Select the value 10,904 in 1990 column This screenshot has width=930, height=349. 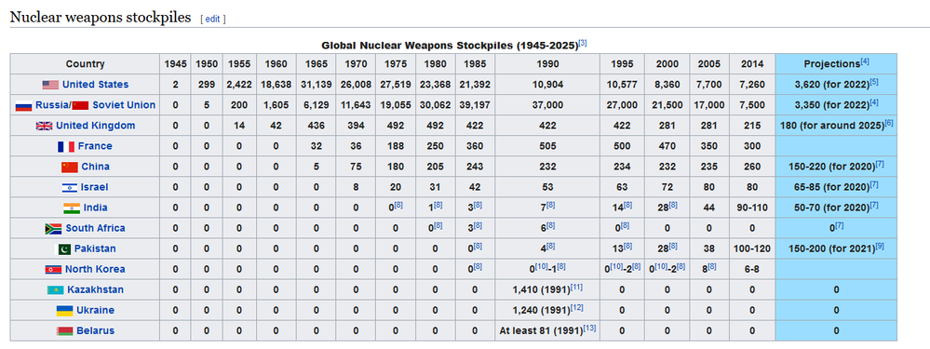(547, 85)
